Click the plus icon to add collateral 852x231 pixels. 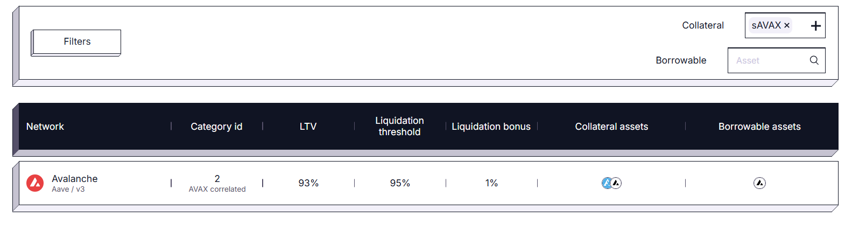coord(815,26)
